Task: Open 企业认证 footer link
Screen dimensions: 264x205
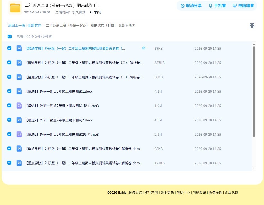Action: click(231, 193)
